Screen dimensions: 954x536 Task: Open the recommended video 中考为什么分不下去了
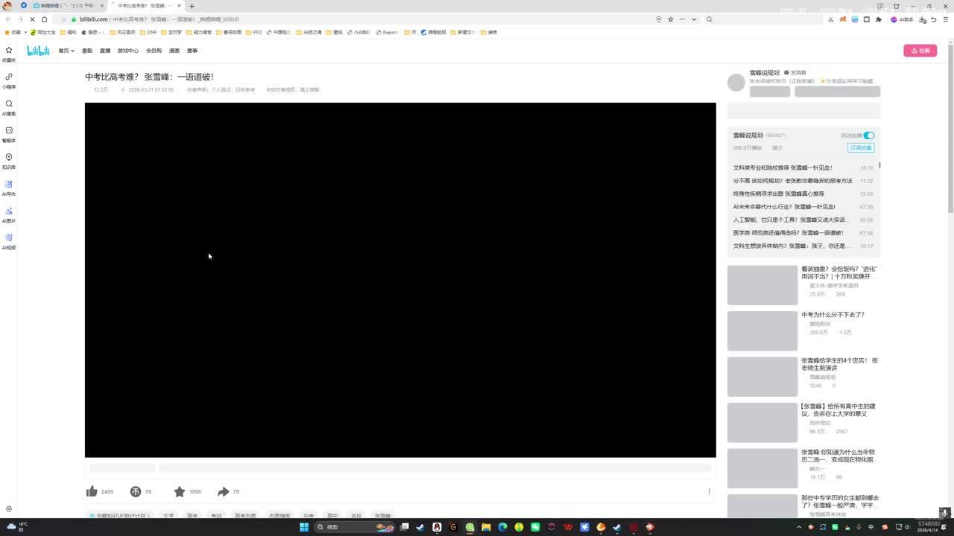(833, 314)
